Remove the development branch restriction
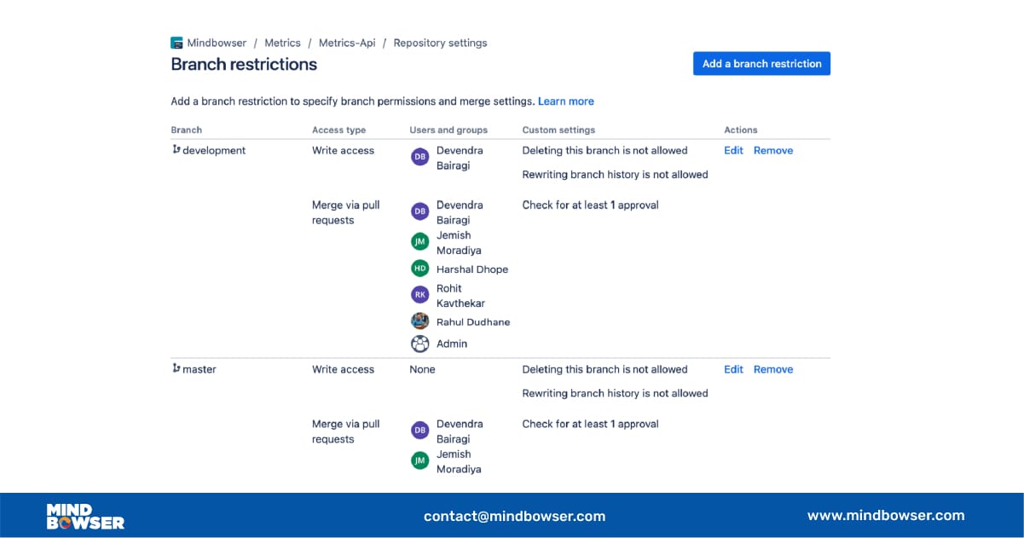The height and width of the screenshot is (538, 1024). pos(772,151)
